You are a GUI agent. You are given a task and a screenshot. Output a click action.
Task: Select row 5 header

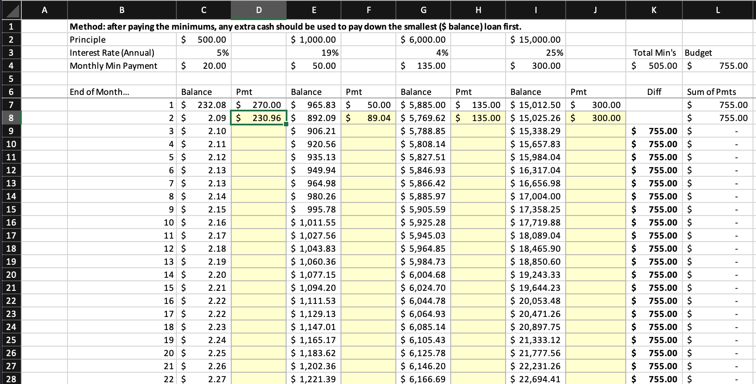tap(11, 79)
